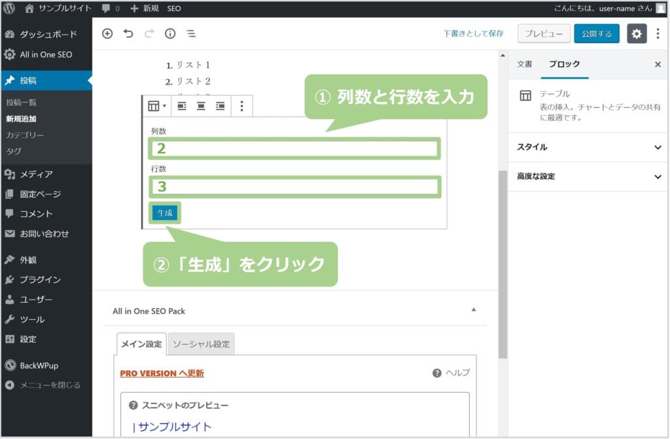Click the 生成 button
Image resolution: width=670 pixels, height=439 pixels.
tap(164, 213)
